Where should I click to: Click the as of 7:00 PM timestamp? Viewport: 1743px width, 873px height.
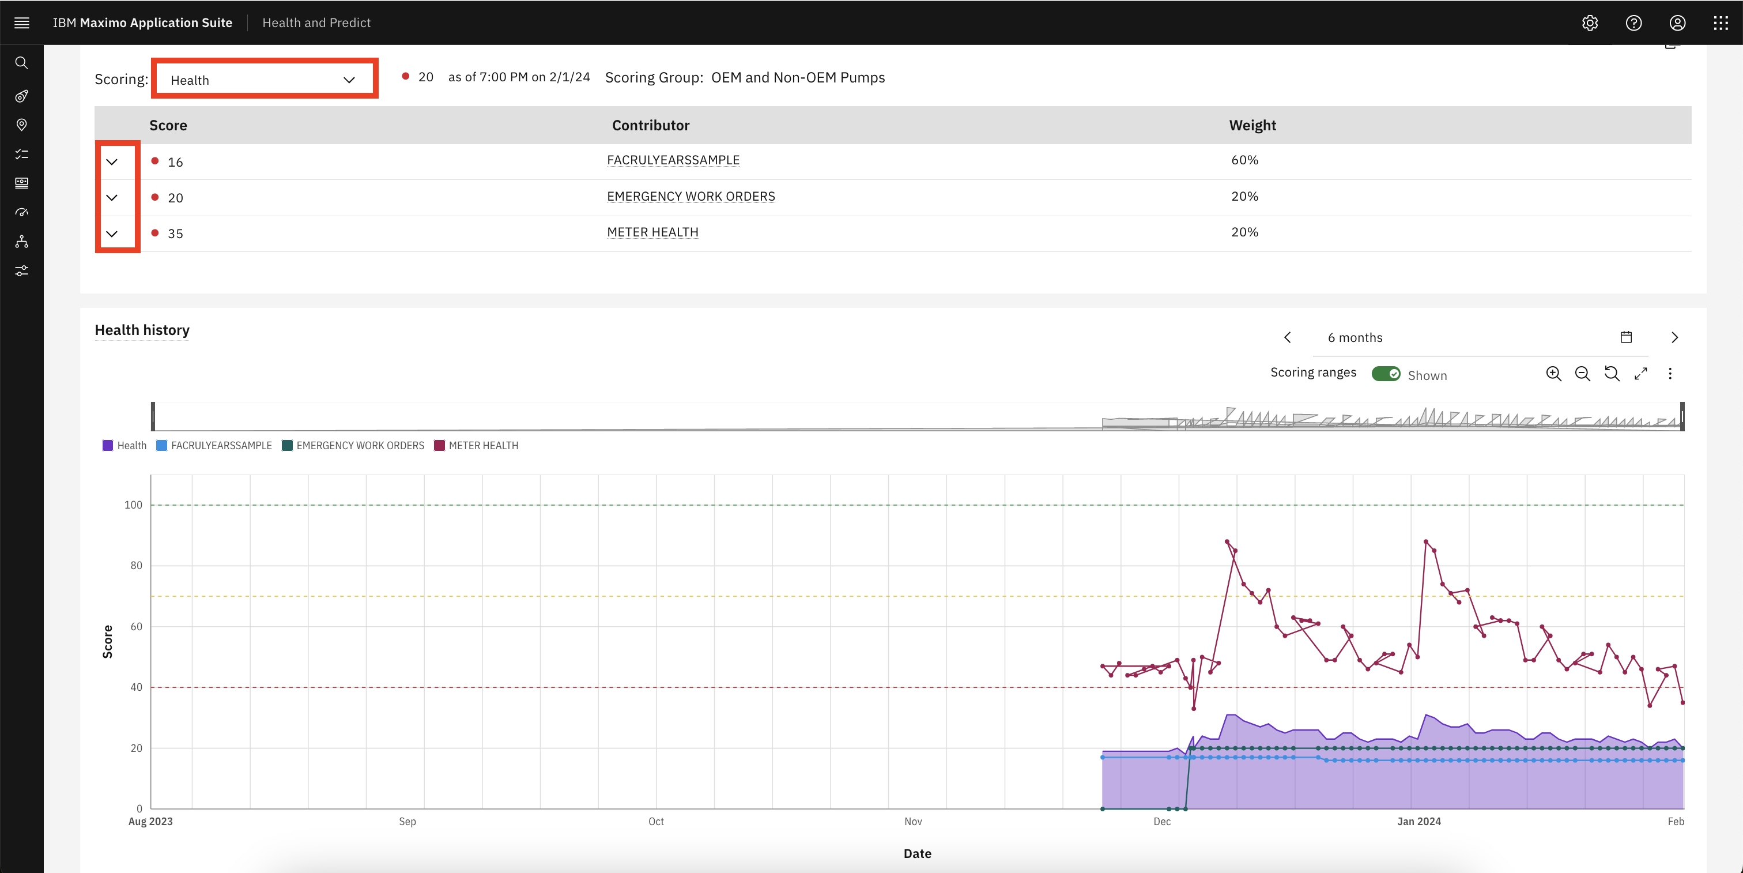point(519,77)
